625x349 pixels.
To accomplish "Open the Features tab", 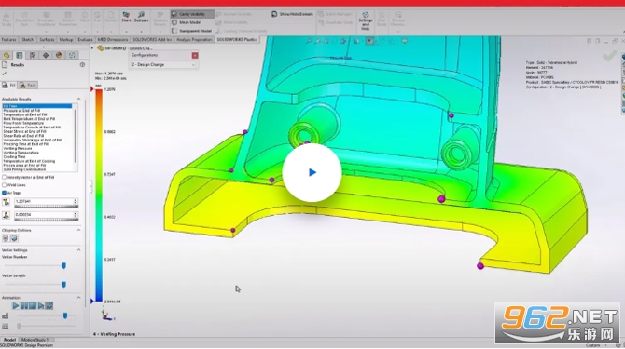I will coord(8,40).
